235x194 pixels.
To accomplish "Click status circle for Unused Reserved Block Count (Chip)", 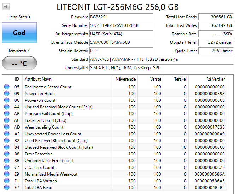I will click(x=7, y=107).
